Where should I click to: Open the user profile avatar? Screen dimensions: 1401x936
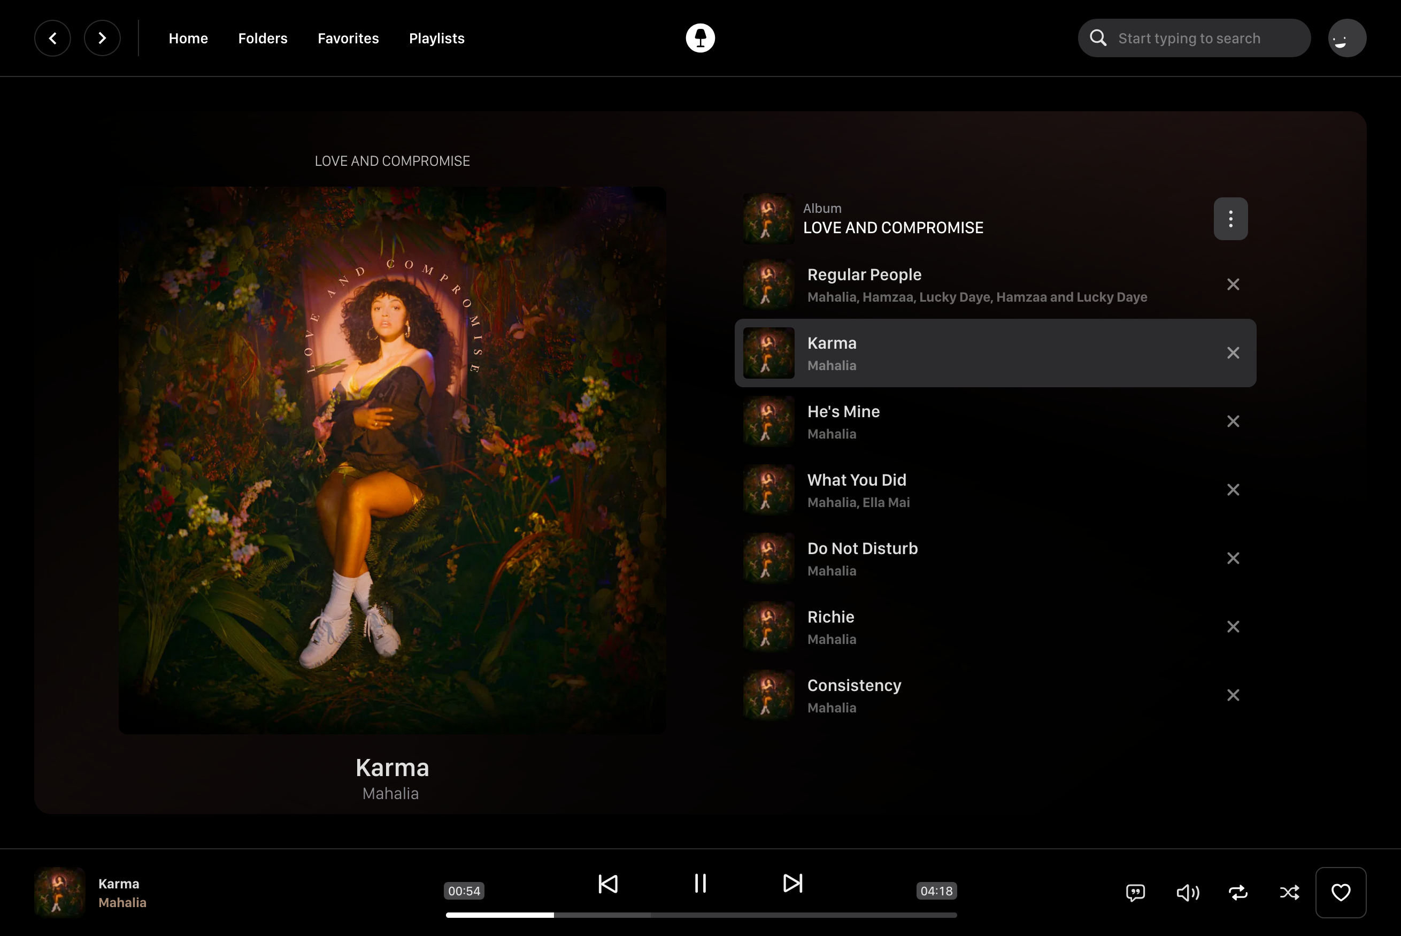(x=1346, y=38)
